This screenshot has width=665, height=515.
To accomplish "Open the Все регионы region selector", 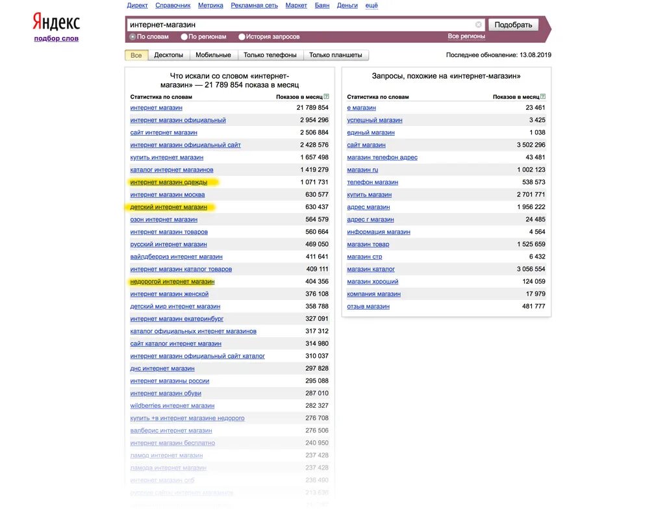I will 466,36.
